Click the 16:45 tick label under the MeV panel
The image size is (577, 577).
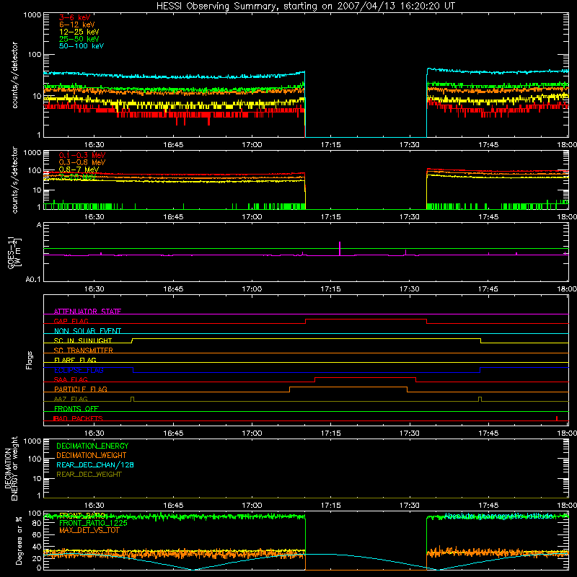click(x=173, y=217)
